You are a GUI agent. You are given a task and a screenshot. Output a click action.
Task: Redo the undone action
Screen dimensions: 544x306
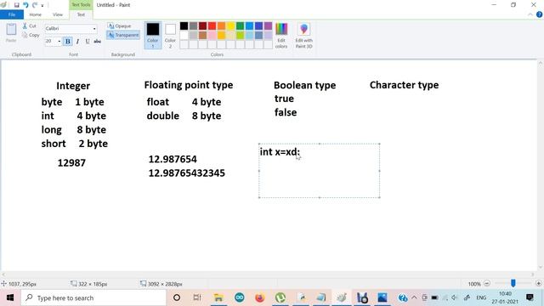(35, 5)
